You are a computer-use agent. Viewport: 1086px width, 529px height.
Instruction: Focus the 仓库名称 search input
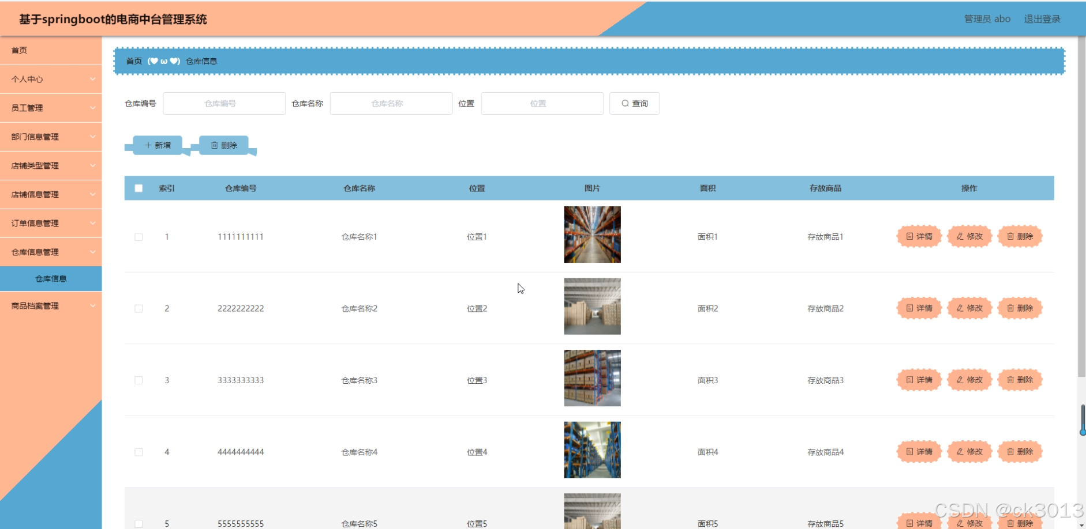point(391,104)
